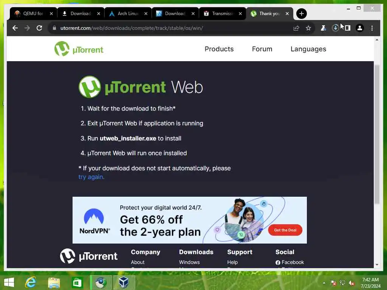The height and width of the screenshot is (290, 387).
Task: Toggle the side panel icon
Action: (348, 28)
